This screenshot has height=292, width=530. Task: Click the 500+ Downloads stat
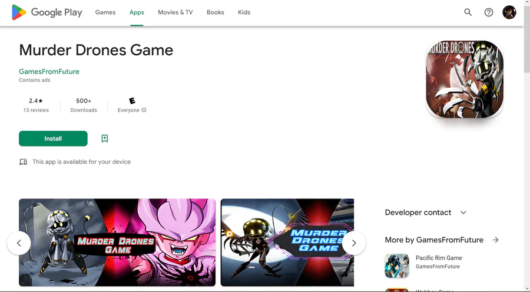click(84, 105)
